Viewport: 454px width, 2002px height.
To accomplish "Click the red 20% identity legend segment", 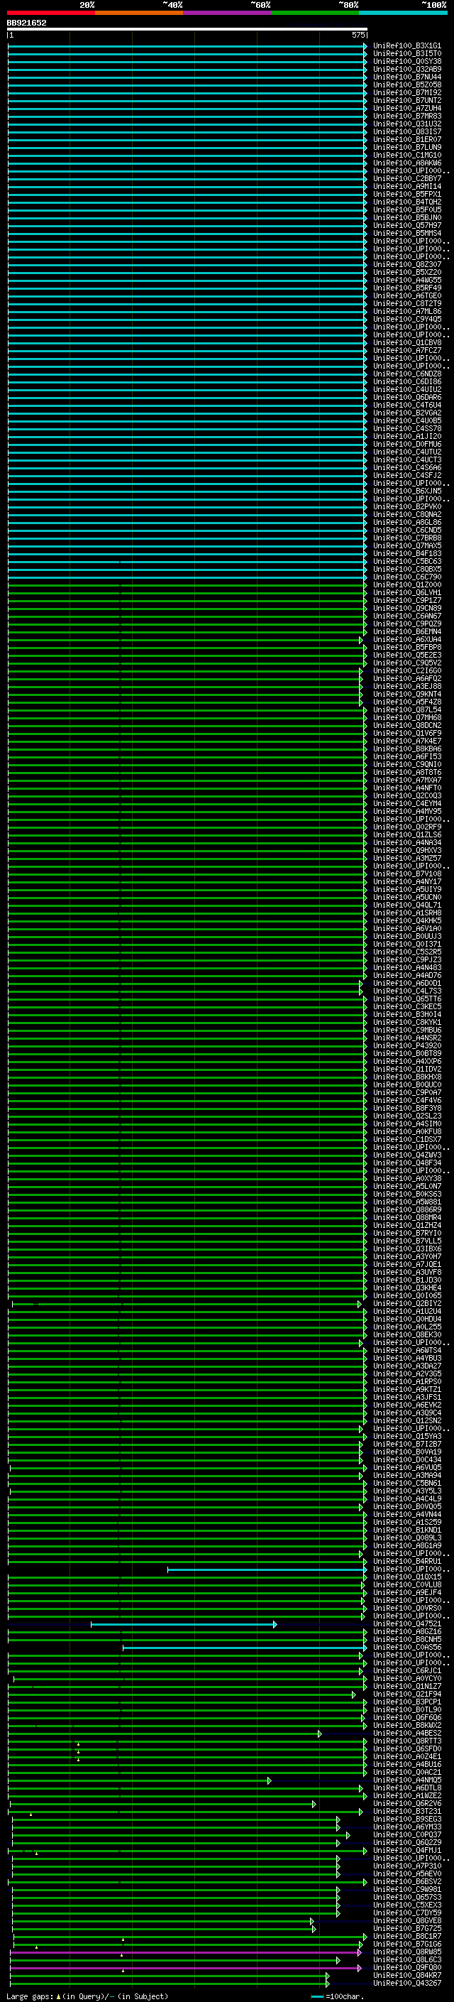I will [x=50, y=13].
